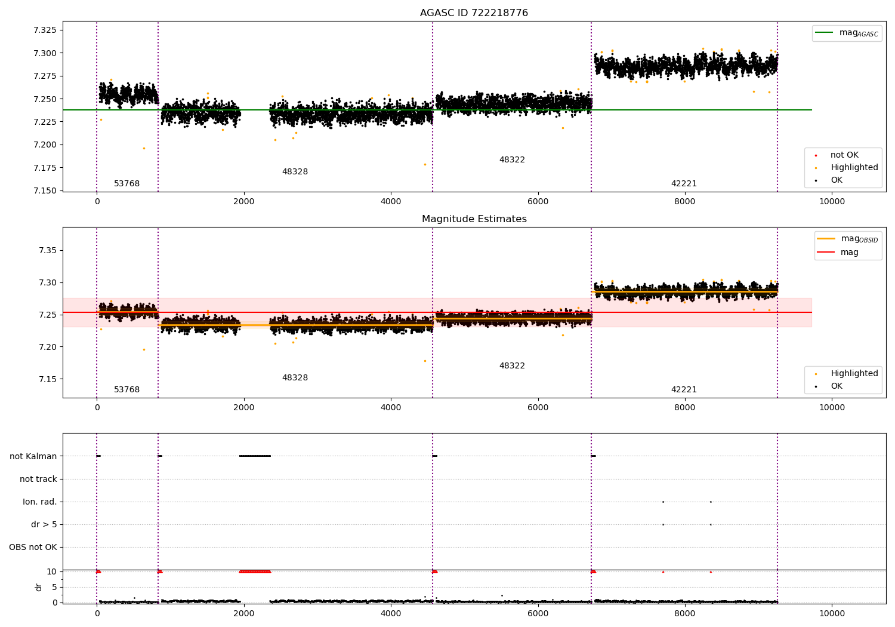Click the "dr > 5" axis label

[44, 525]
